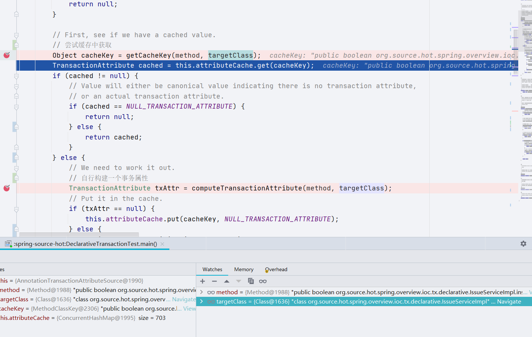The image size is (532, 337).
Task: Fold the 'if (cached != null)' code block
Action: click(x=16, y=76)
